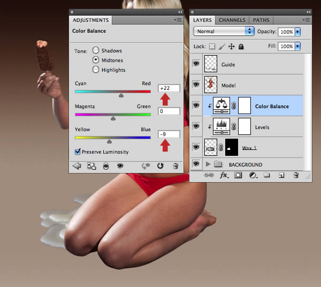Image resolution: width=321 pixels, height=287 pixels.
Task: Click the Yellow-Blue slider handle
Action: [x=109, y=141]
